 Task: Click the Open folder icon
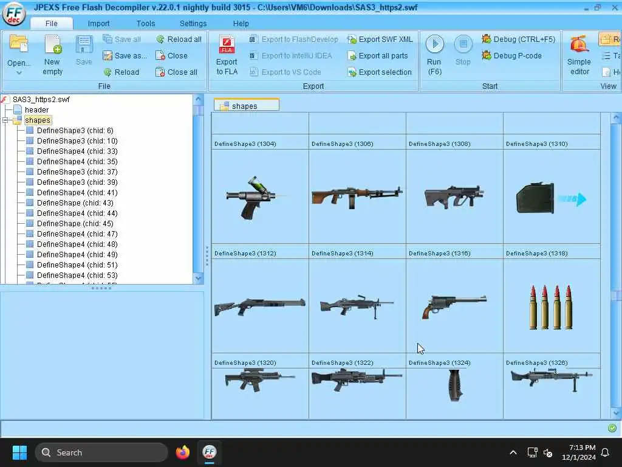click(x=18, y=44)
